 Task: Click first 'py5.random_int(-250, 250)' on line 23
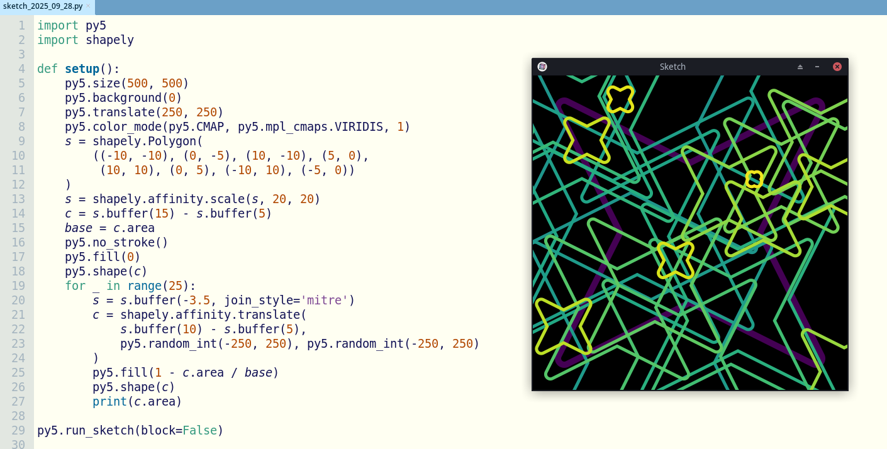(x=206, y=343)
